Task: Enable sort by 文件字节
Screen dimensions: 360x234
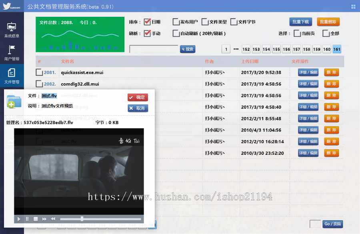Action: [x=234, y=22]
